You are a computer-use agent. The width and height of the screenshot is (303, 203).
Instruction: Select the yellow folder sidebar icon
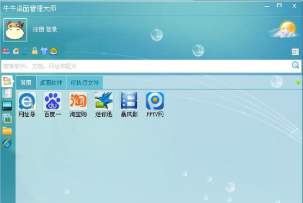[x=7, y=131]
